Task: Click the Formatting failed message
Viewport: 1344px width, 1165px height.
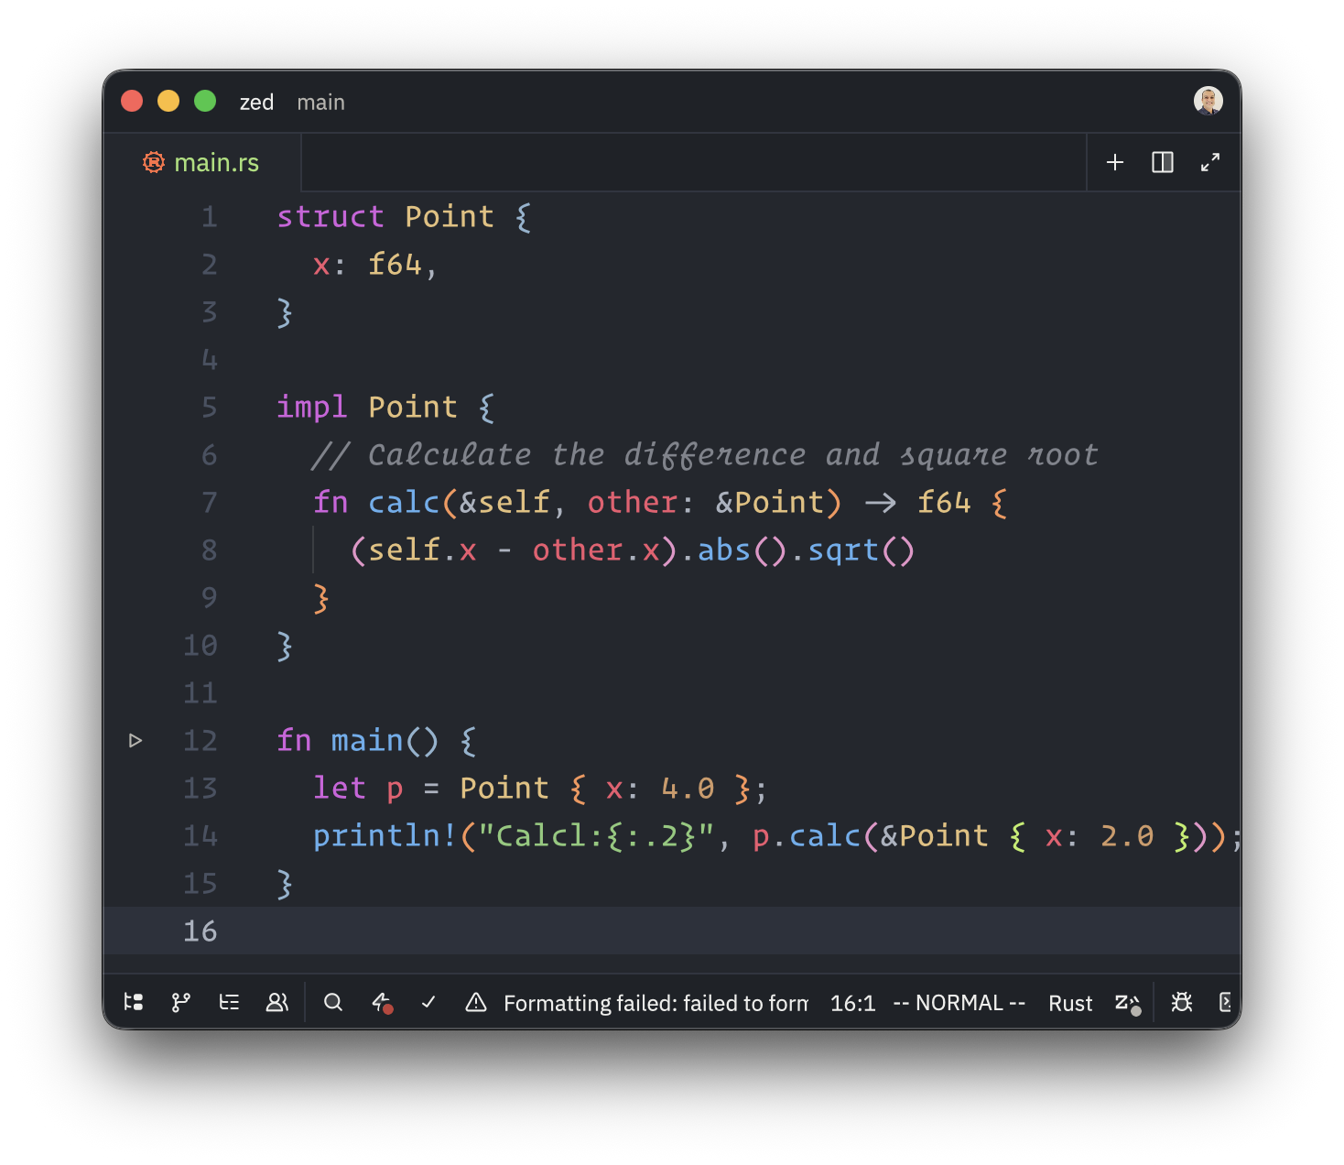Action: pos(656,1003)
